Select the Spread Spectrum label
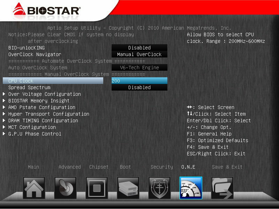Image resolution: width=279 pixels, height=209 pixels. point(29,87)
